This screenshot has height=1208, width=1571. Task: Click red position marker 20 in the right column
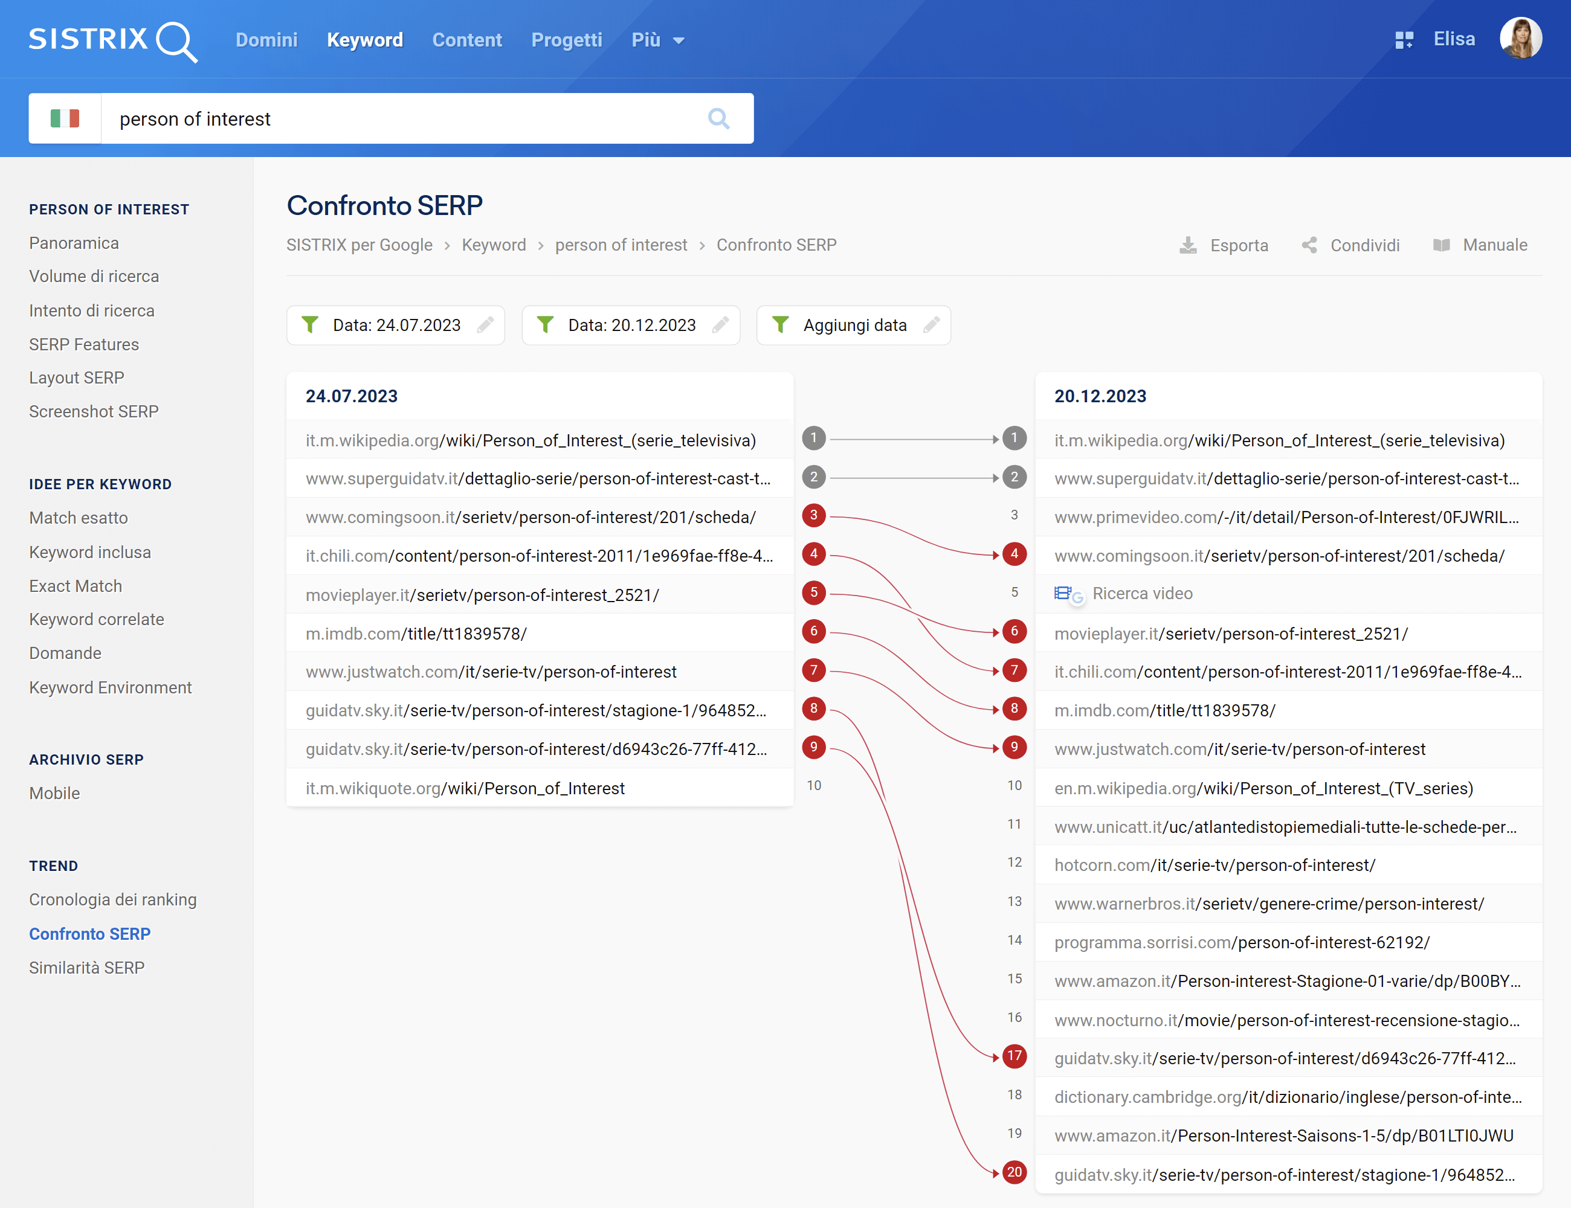(x=1015, y=1173)
